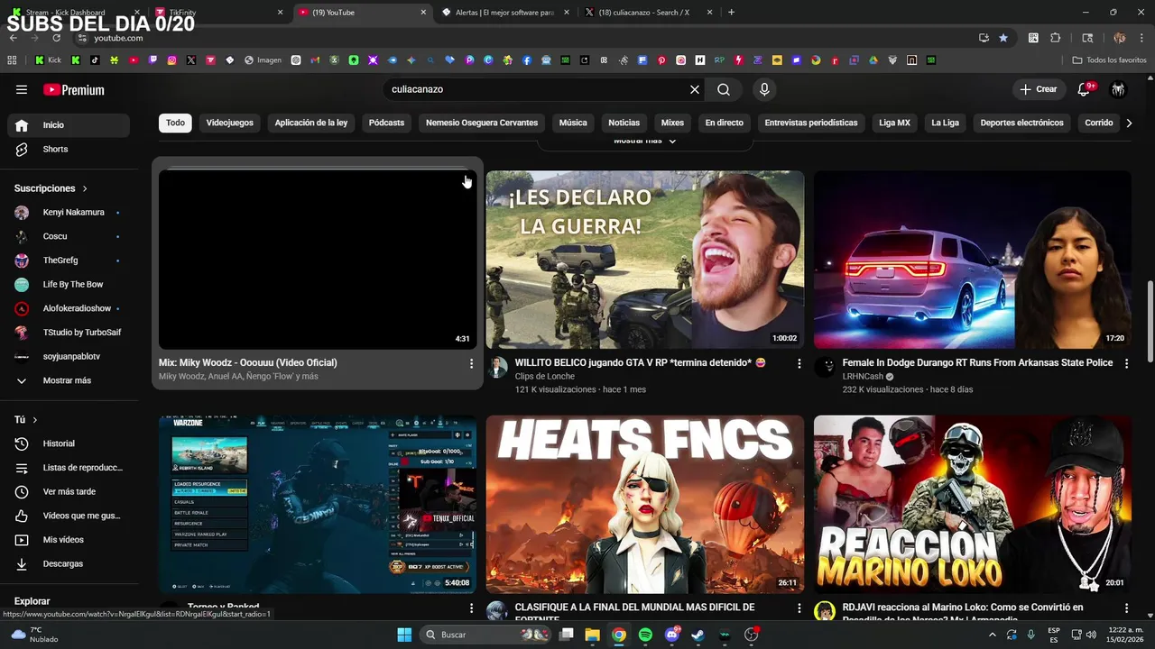Viewport: 1155px width, 649px height.
Task: Open the Kenyi Nakamura subscription
Action: pos(69,213)
